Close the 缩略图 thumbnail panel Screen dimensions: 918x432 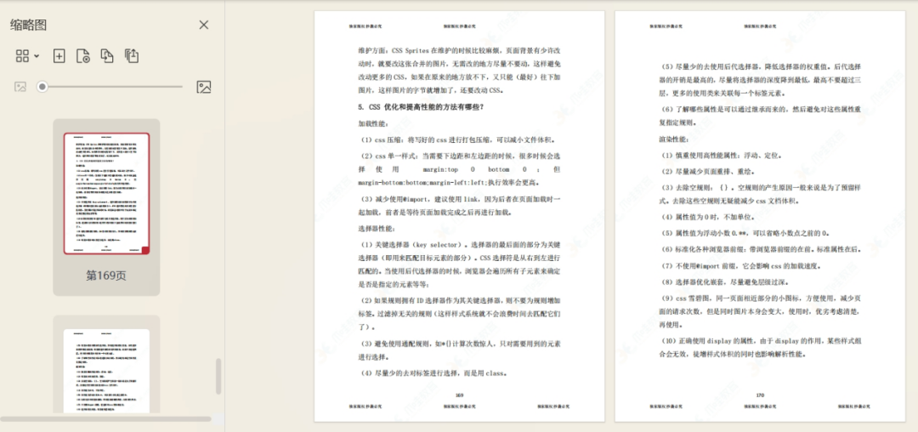(204, 25)
